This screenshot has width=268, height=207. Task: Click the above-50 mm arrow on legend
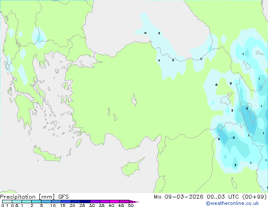(134, 202)
